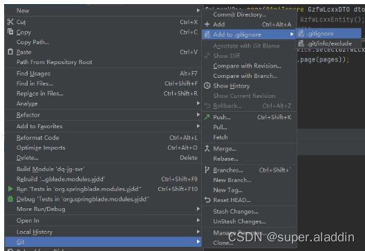The width and height of the screenshot is (365, 251).
Task: Expand the Local History submenu arrow
Action: click(198, 232)
